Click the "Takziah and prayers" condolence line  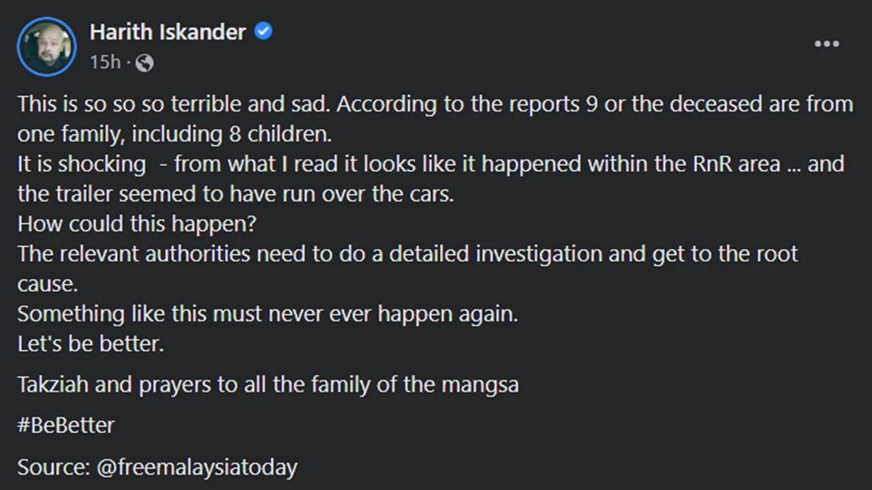tap(268, 385)
